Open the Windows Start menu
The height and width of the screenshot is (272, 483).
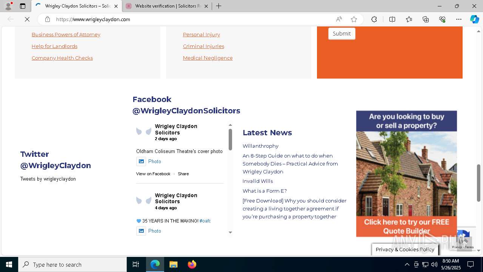pyautogui.click(x=9, y=264)
